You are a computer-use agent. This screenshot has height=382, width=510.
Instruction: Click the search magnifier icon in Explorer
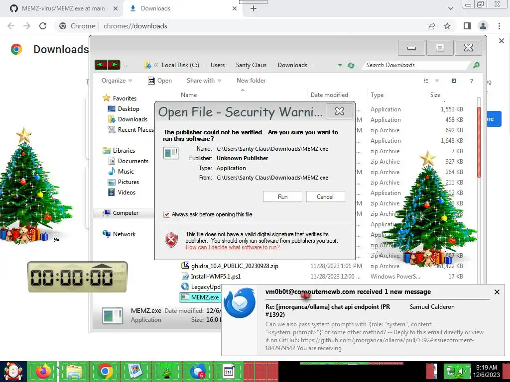[476, 65]
